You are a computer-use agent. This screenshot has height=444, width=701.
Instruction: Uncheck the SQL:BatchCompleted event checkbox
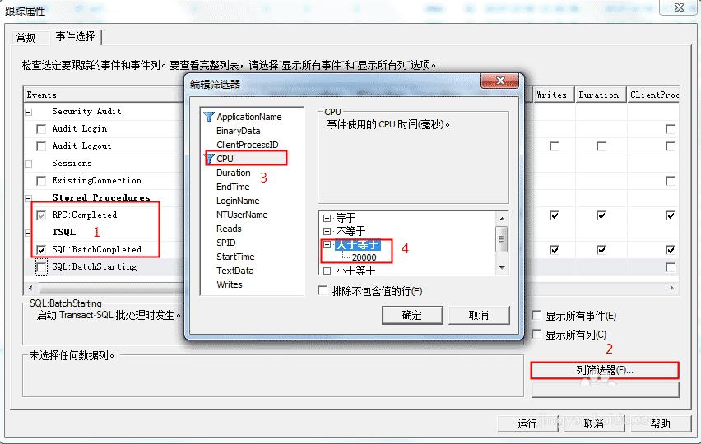pyautogui.click(x=41, y=250)
